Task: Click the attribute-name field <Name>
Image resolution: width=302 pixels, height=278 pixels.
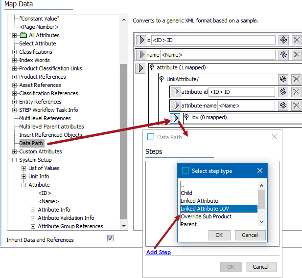Action: tap(246, 106)
